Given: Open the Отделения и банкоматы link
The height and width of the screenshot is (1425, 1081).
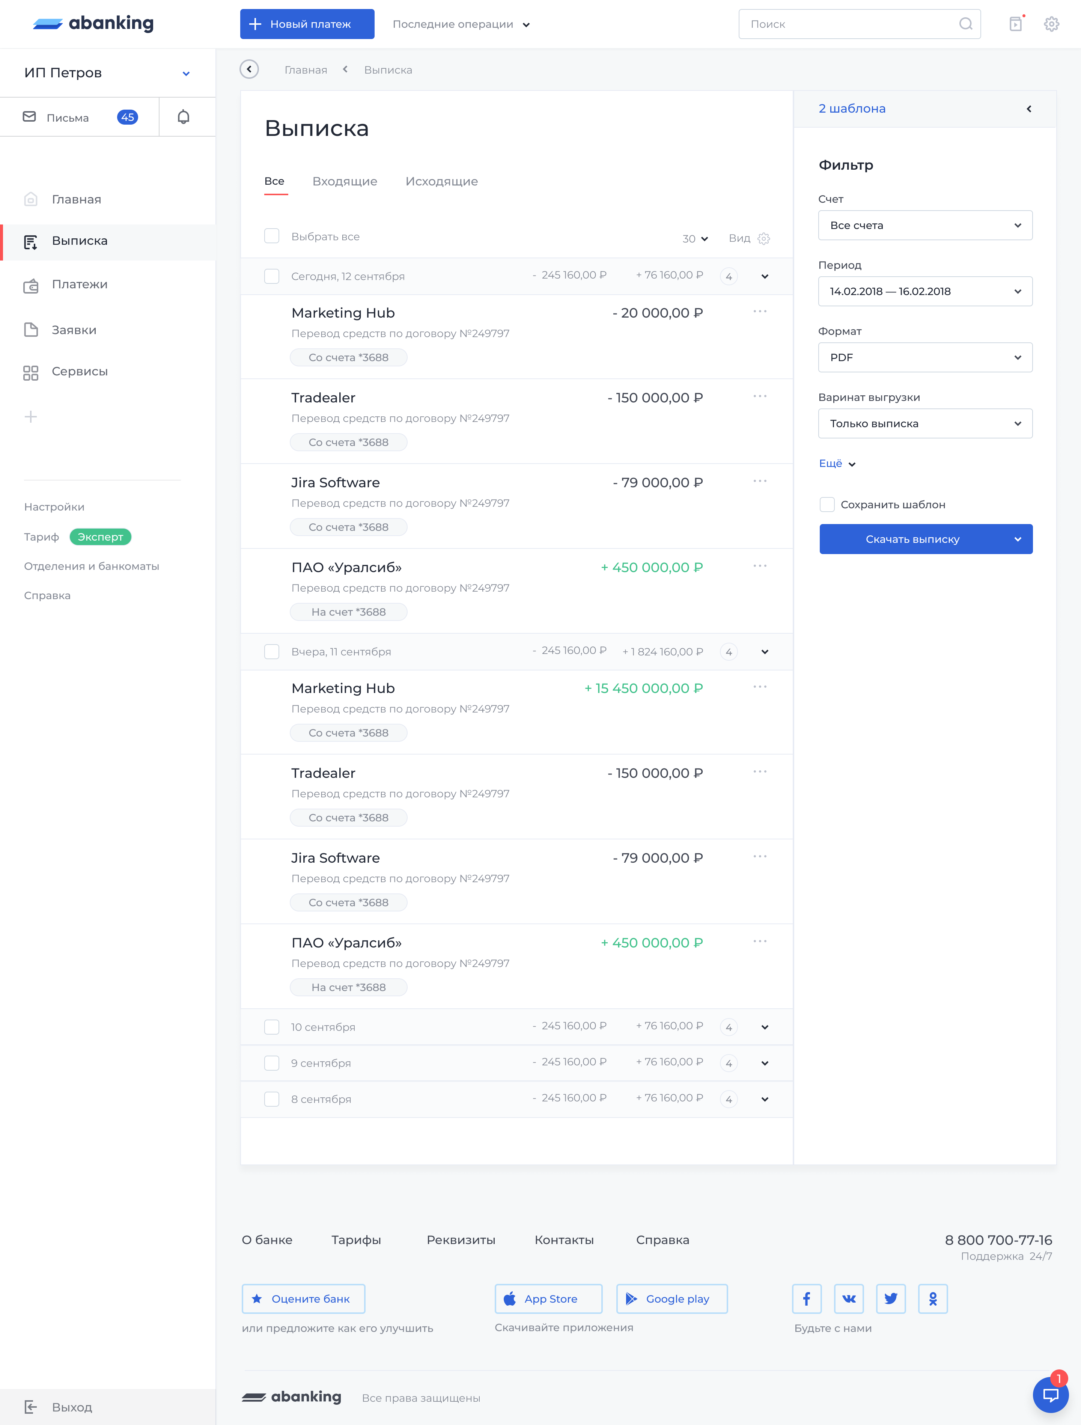Looking at the screenshot, I should (92, 566).
